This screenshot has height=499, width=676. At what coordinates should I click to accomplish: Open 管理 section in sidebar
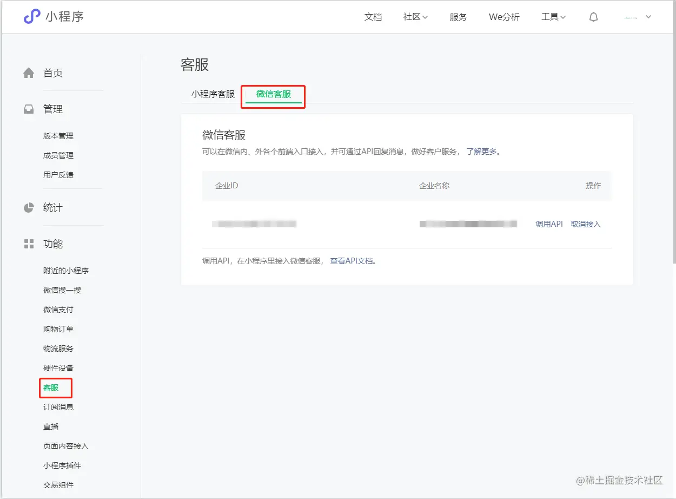tap(53, 109)
